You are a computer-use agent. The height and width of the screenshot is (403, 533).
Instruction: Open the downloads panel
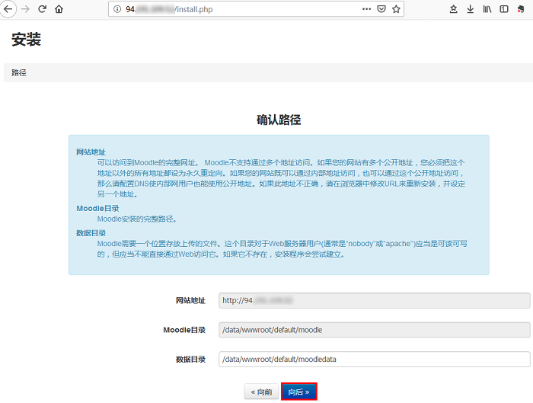[x=470, y=9]
